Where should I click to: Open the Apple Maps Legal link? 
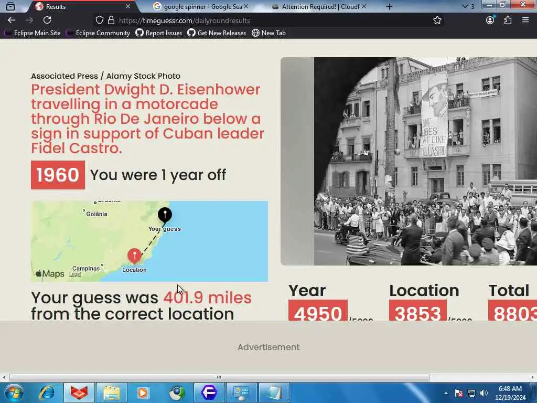(x=75, y=274)
